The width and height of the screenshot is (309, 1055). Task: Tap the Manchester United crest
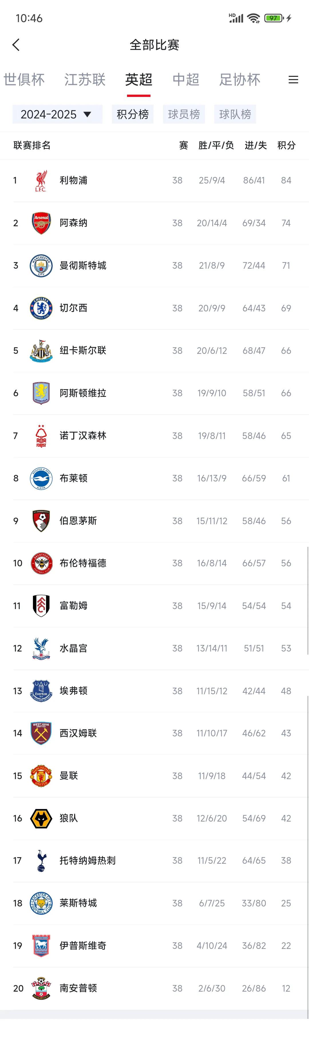point(41,776)
